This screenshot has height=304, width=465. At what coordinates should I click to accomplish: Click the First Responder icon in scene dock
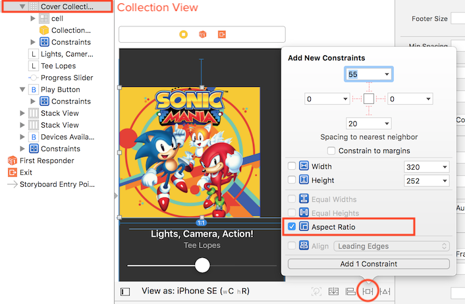203,34
